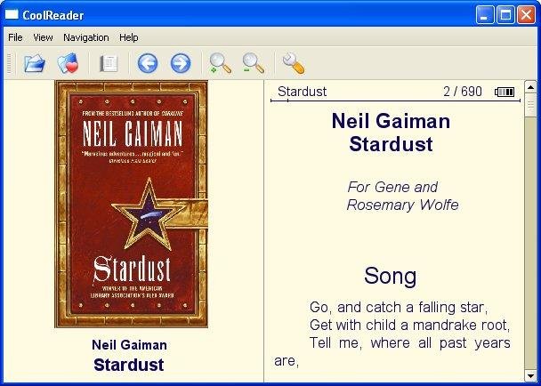
Task: Go back with blue left arrow
Action: 148,63
